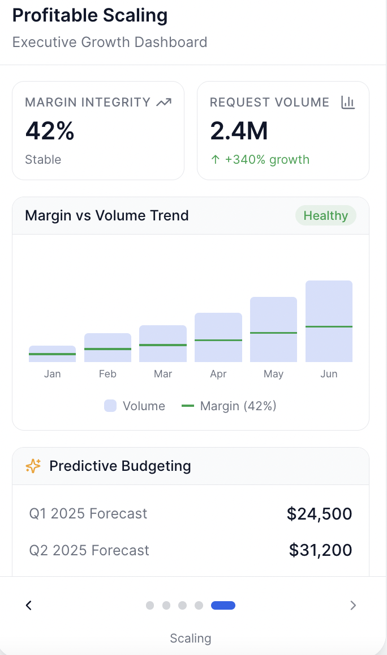The height and width of the screenshot is (655, 387).
Task: Click the Margin Integrity trend arrow icon
Action: point(164,103)
